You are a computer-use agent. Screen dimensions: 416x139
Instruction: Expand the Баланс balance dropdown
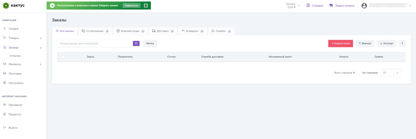pos(293,5)
